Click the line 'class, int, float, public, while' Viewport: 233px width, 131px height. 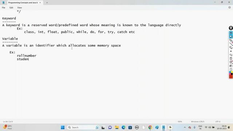(x=79, y=32)
